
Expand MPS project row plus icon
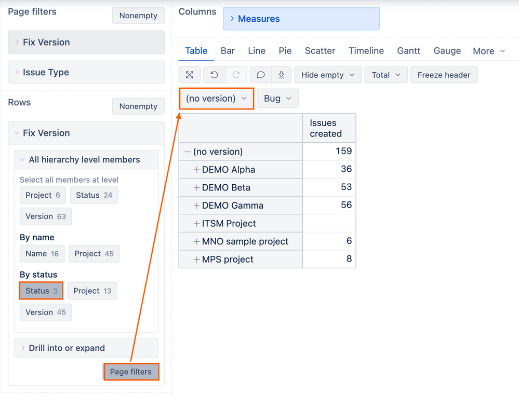(x=196, y=259)
